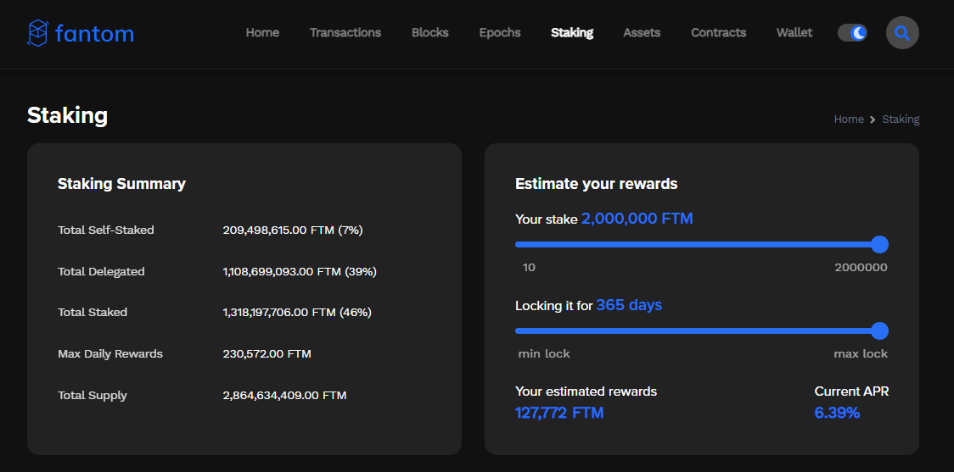Screen dimensions: 954x472
Task: Click the Total Delegated label
Action: (101, 271)
